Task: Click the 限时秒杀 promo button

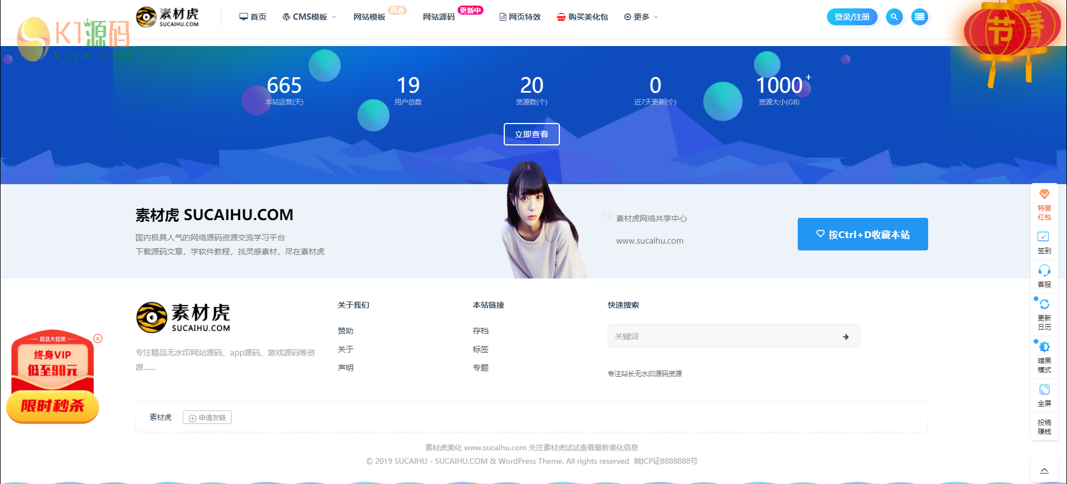Action: (52, 405)
